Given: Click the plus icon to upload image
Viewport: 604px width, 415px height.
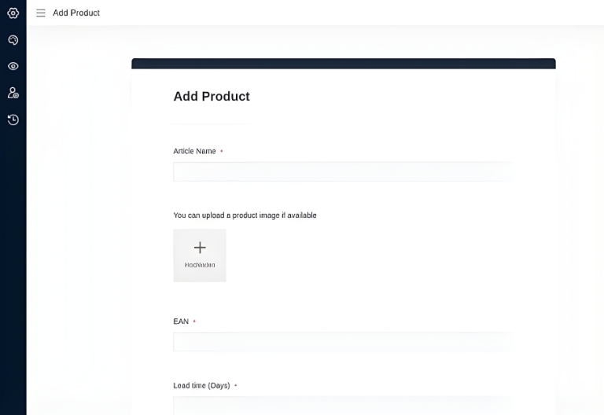Looking at the screenshot, I should click(200, 248).
